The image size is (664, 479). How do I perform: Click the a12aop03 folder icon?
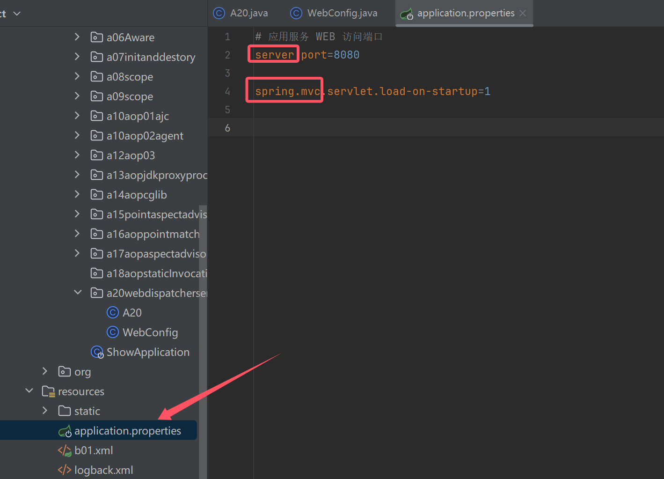click(97, 155)
